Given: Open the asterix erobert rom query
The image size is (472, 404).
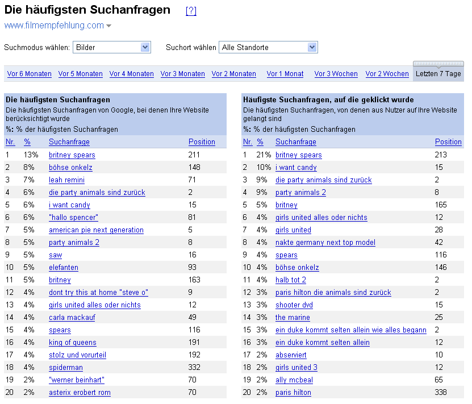Looking at the screenshot, I should point(80,393).
